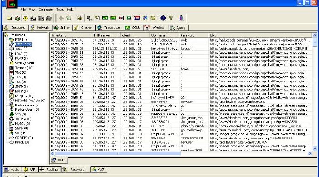The image size is (319, 177).
Task: Select TNS (0) tree entry
Action: click(x=20, y=82)
